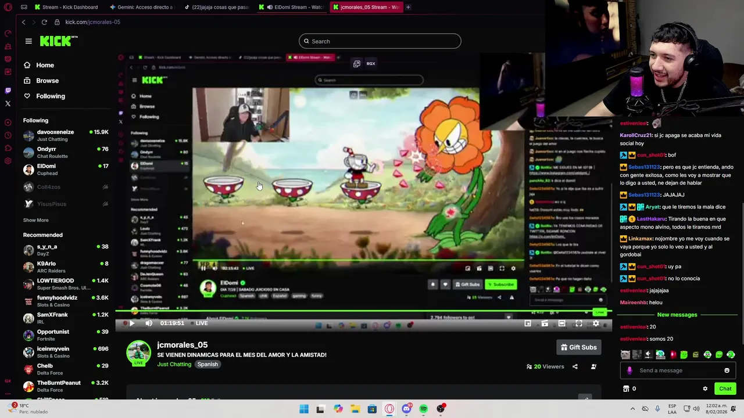This screenshot has width=744, height=418.
Task: Open stream player settings gear
Action: [596, 323]
